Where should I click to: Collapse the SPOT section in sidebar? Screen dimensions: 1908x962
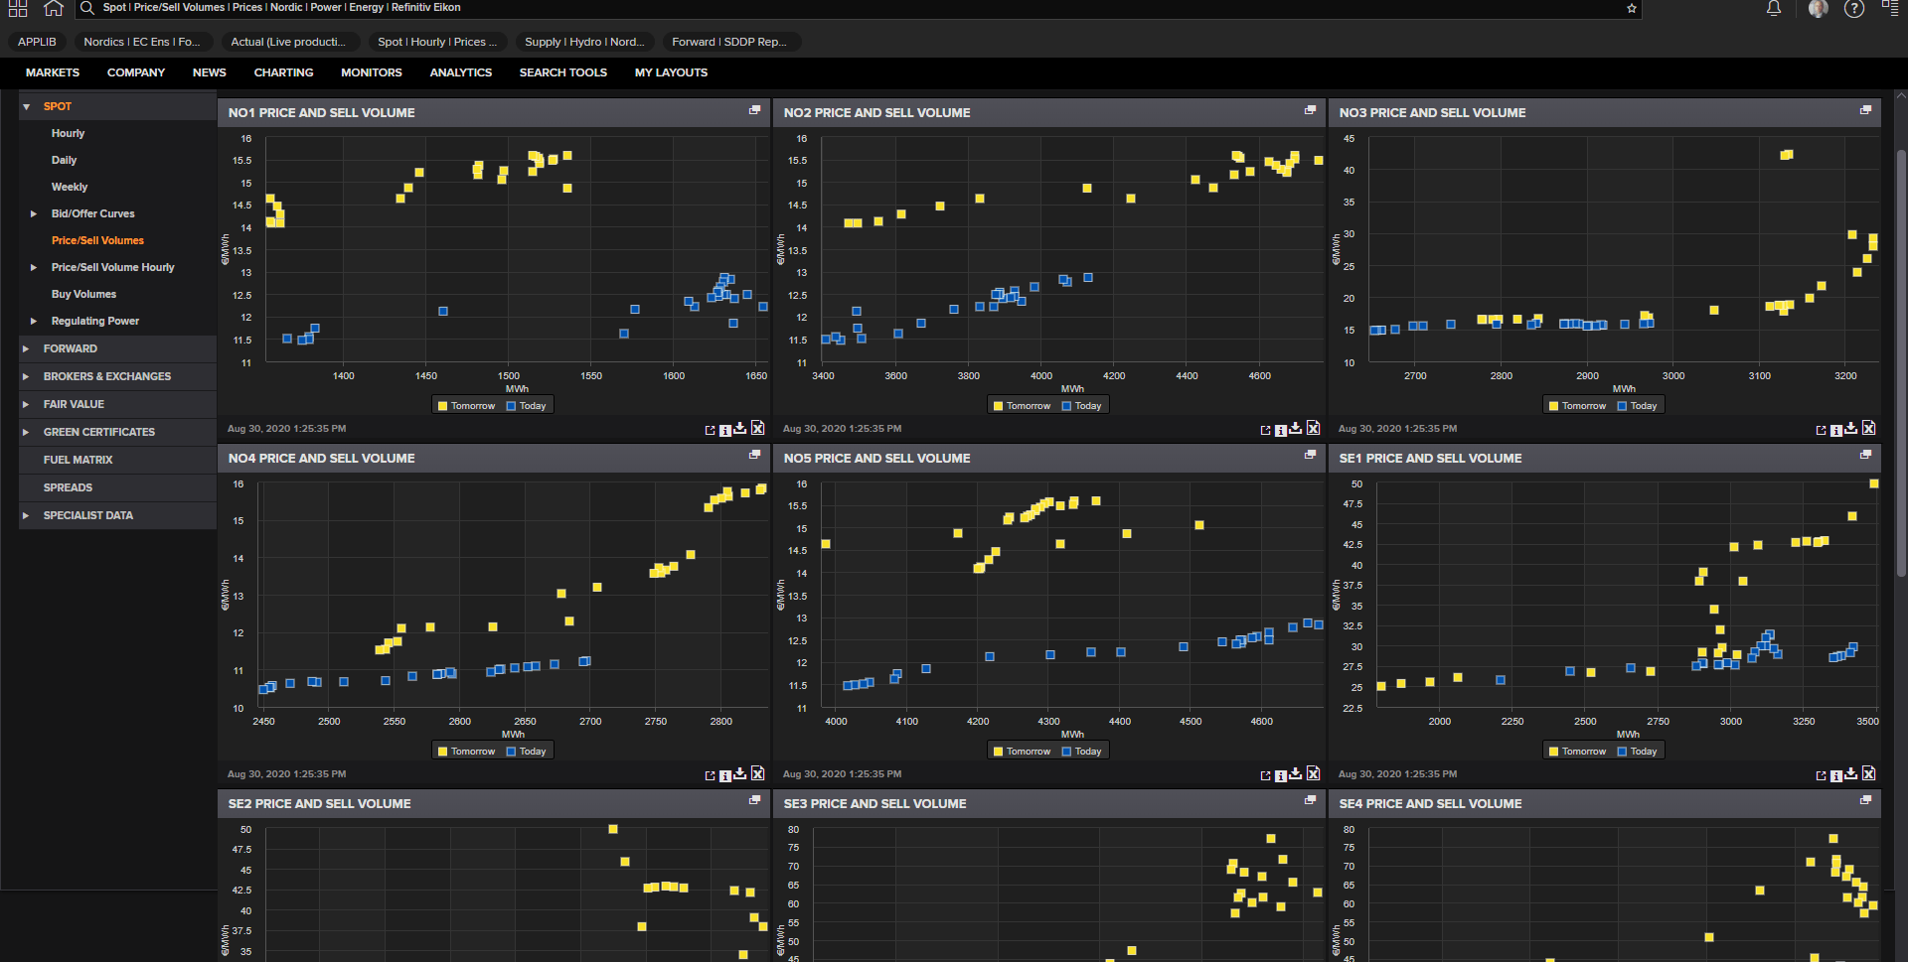[x=27, y=106]
